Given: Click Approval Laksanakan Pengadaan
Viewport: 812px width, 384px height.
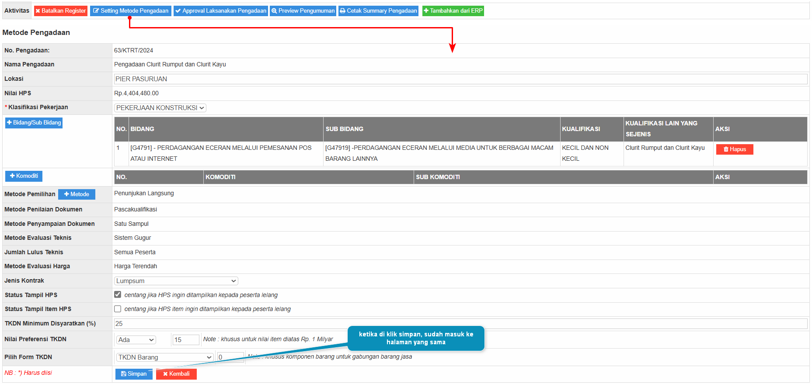Looking at the screenshot, I should [221, 11].
